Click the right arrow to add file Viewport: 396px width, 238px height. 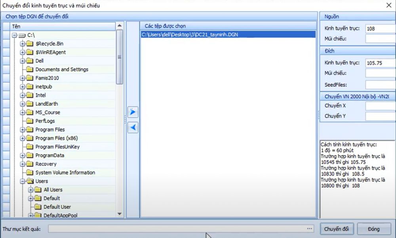coord(133,112)
